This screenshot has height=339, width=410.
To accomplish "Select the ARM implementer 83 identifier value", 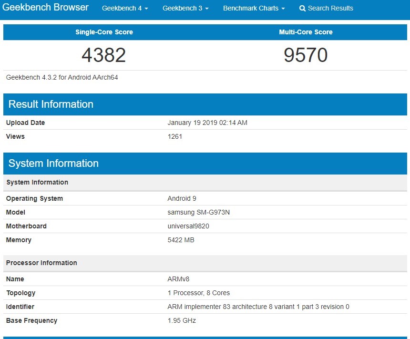I will point(258,307).
